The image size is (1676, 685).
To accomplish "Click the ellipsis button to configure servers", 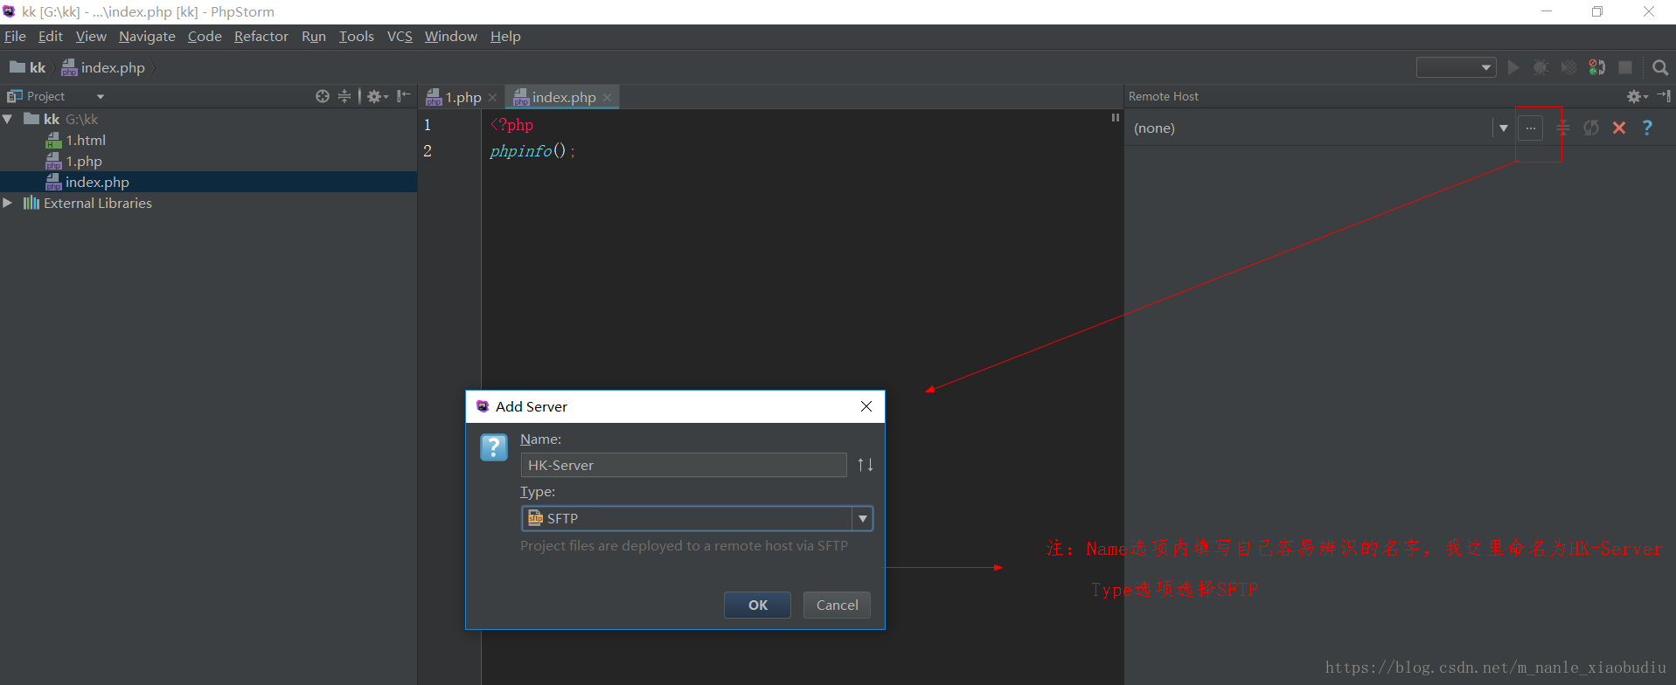I will (1530, 128).
